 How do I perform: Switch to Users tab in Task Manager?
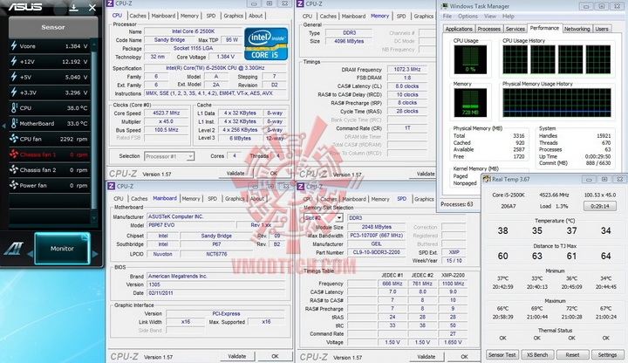pos(602,29)
